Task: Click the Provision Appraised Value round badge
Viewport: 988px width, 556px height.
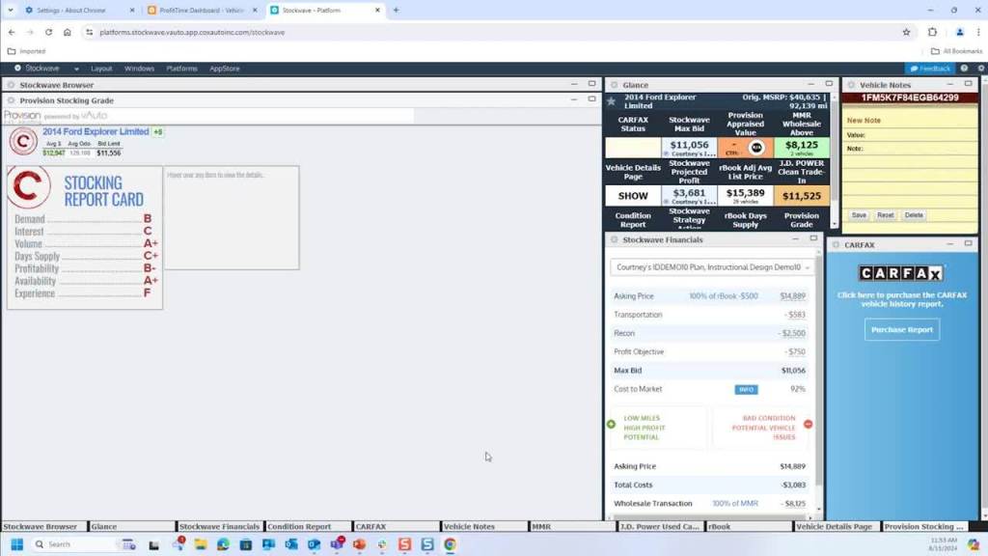Action: pyautogui.click(x=756, y=148)
